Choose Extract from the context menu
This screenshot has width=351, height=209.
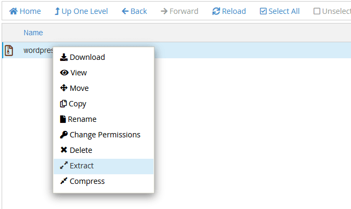(104, 166)
